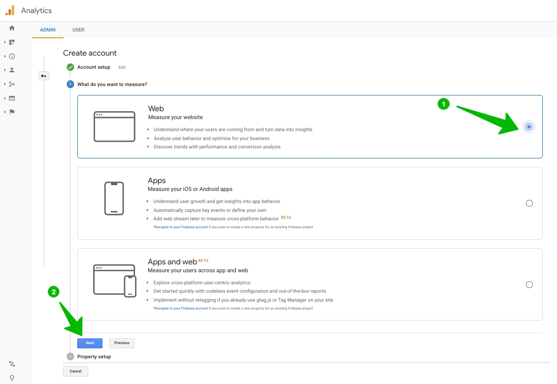Select the ADMIN tab
This screenshot has height=384, width=557.
48,30
